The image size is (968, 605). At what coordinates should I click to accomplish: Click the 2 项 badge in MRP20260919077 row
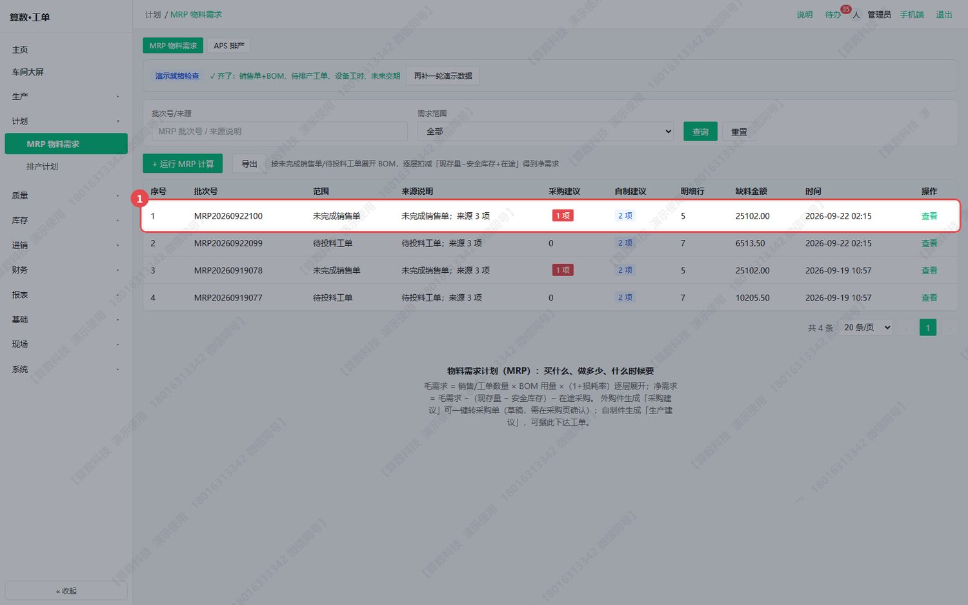point(625,297)
